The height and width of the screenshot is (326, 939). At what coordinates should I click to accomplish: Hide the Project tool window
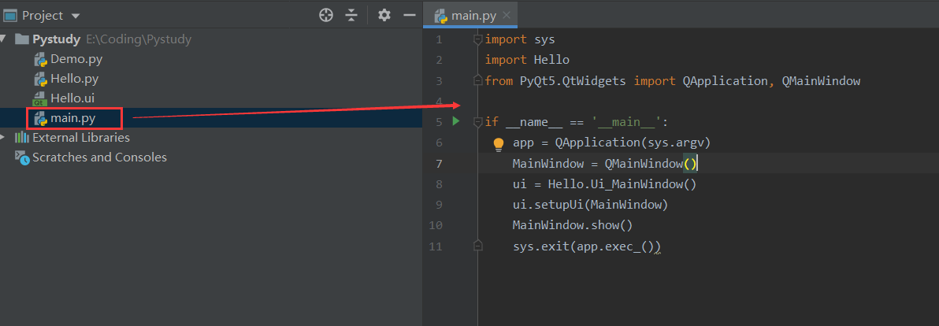(x=409, y=15)
